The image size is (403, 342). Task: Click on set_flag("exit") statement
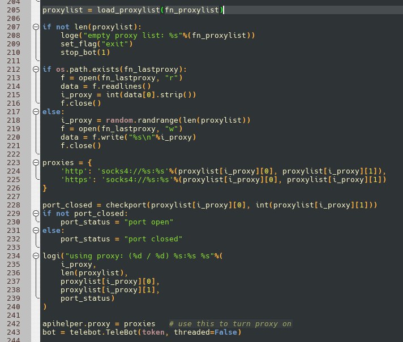coord(97,44)
